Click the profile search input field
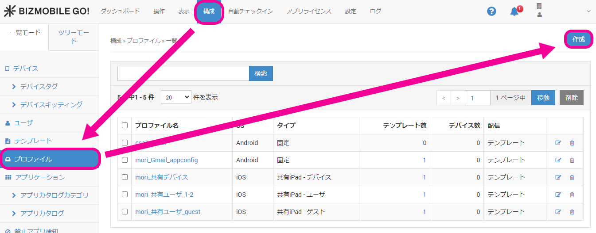 coord(183,73)
